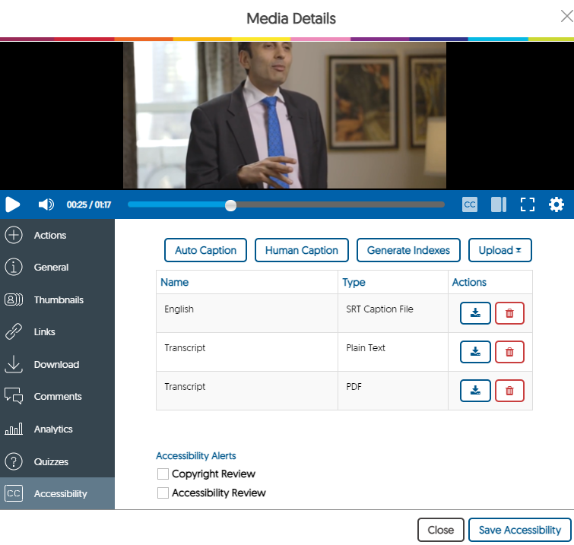Go to the Thumbnails tab
The width and height of the screenshot is (574, 545).
tap(58, 299)
